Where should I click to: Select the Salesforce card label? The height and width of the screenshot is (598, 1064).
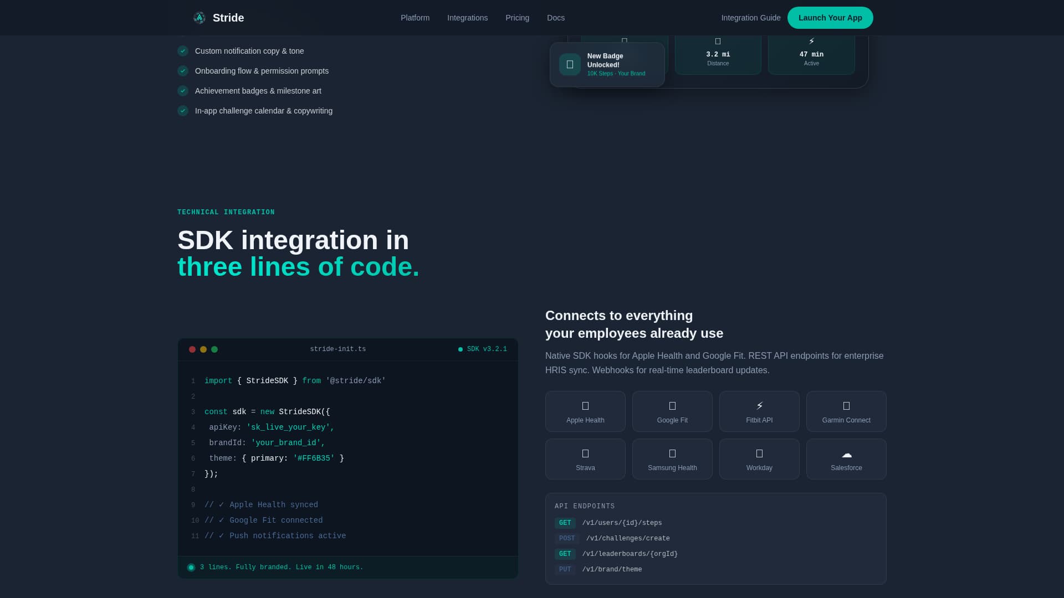846,468
